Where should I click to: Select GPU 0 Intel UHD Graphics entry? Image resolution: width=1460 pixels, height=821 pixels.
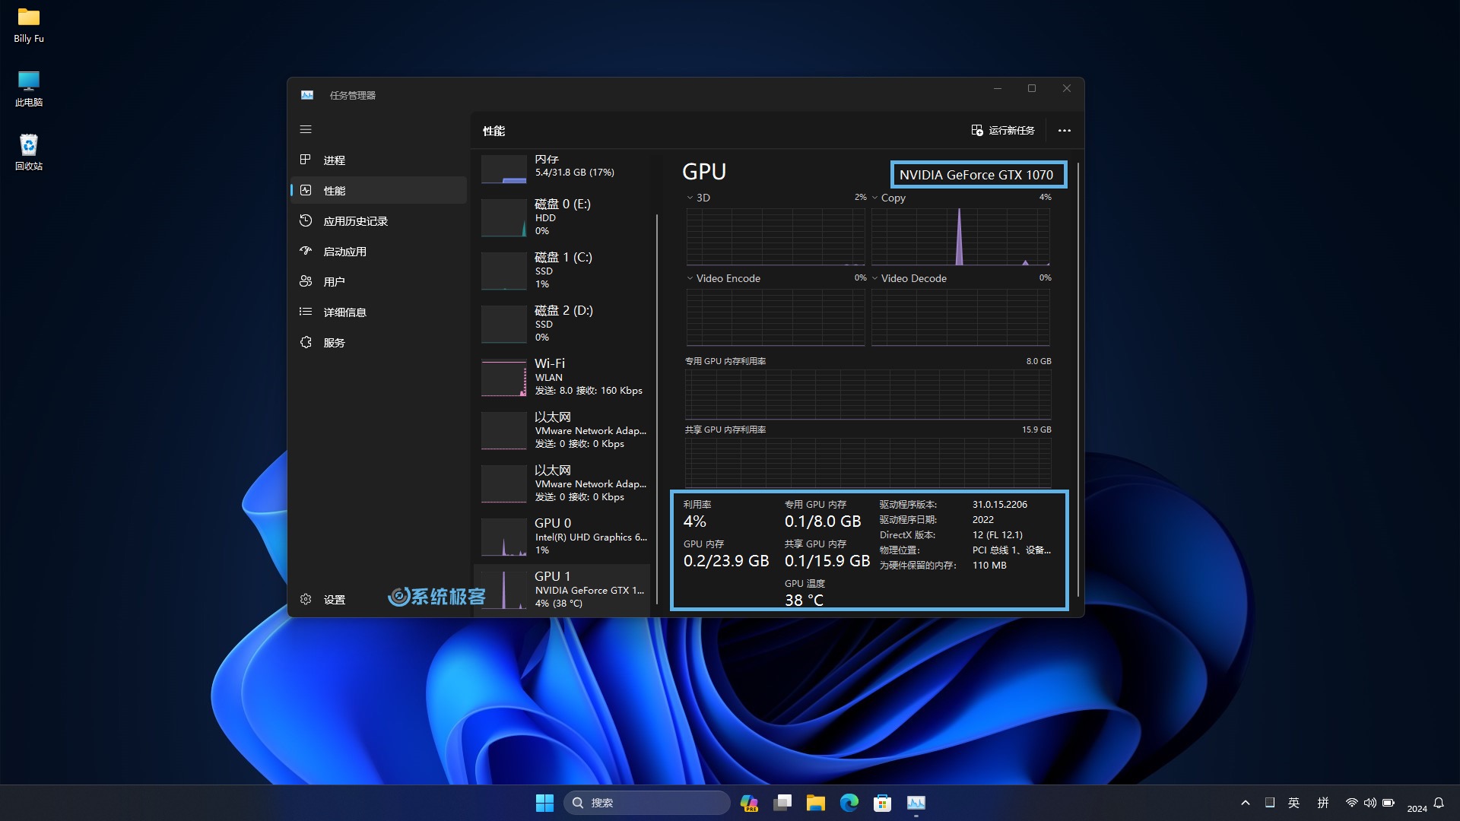click(x=564, y=536)
